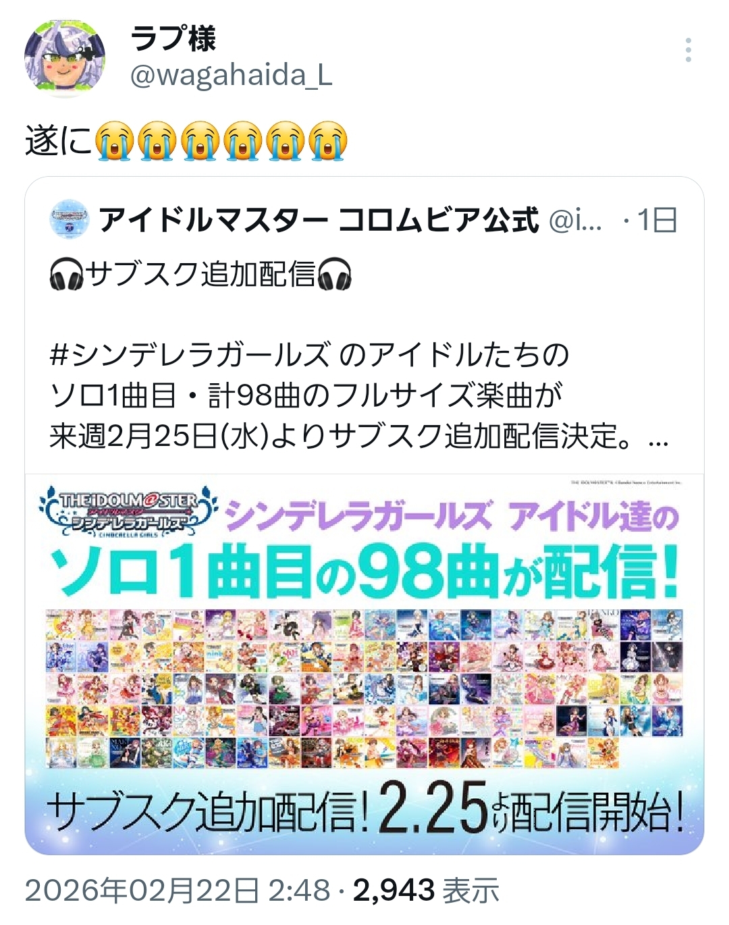Open ラプ様 profile avatar
Viewport: 729px width, 925px height.
pos(65,58)
